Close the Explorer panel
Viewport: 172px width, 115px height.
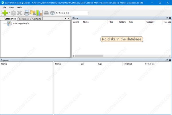[x=170, y=60]
